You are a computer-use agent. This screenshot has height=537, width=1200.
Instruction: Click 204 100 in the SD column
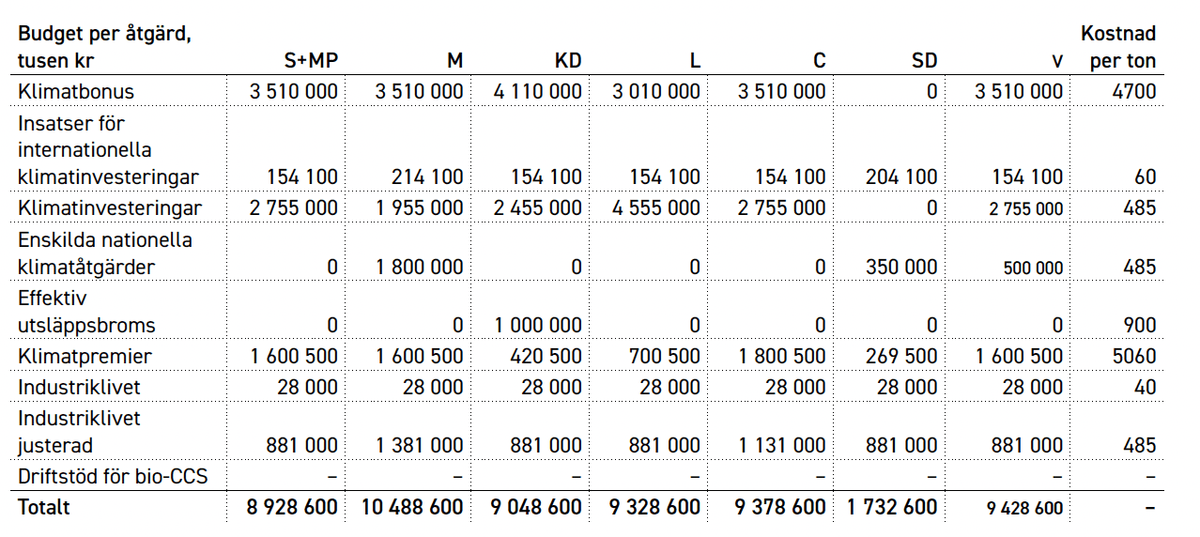pos(902,176)
